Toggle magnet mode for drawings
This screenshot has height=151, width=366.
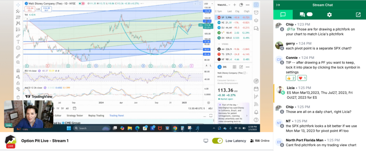coord(18,71)
